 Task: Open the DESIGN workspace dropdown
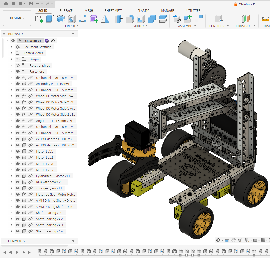pos(17,18)
